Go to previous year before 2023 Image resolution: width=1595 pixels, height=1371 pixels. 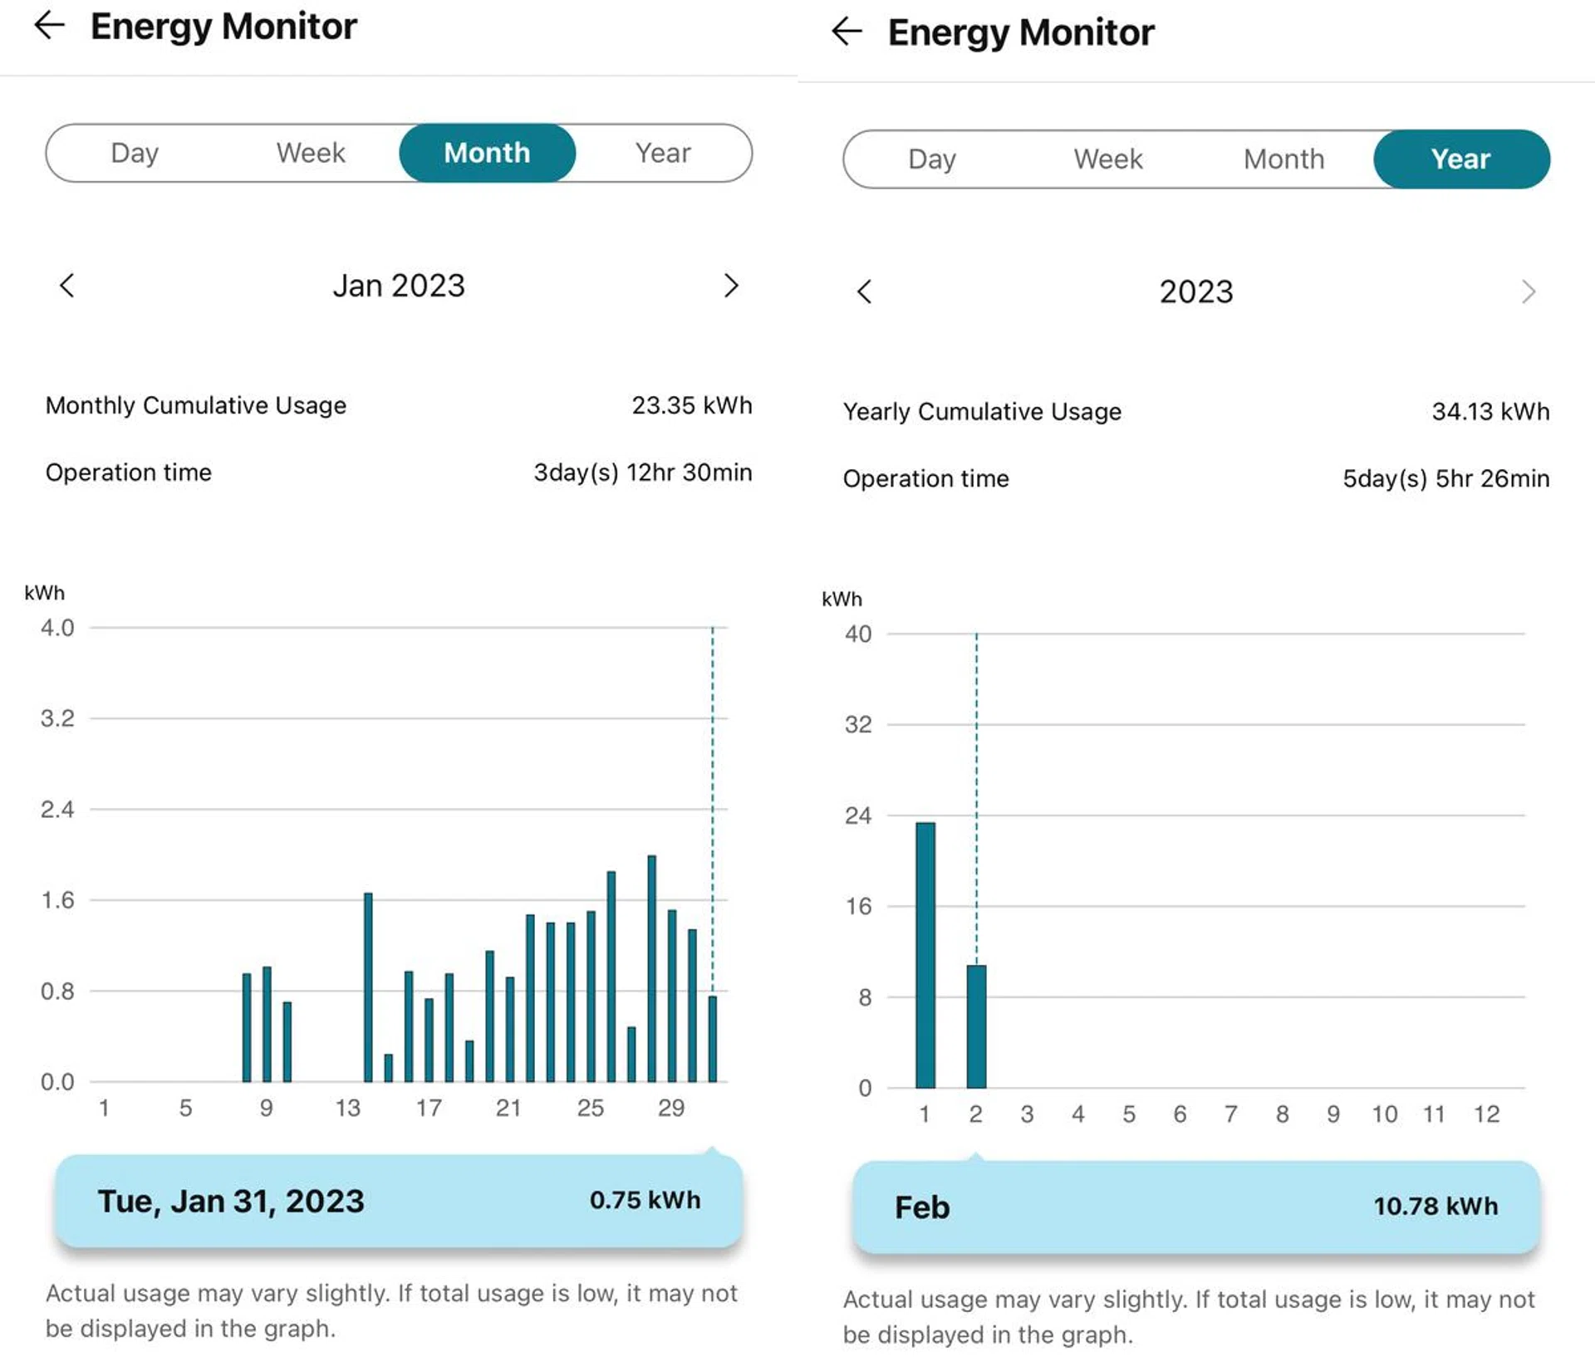coord(864,291)
